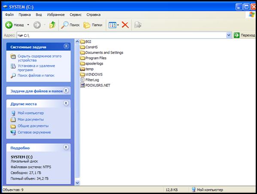Click the Сетевое окружение network icon
This screenshot has height=194, width=257.
pos(13,132)
